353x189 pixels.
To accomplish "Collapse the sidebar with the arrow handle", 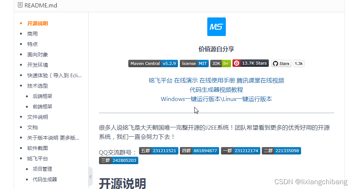I will point(90,177).
